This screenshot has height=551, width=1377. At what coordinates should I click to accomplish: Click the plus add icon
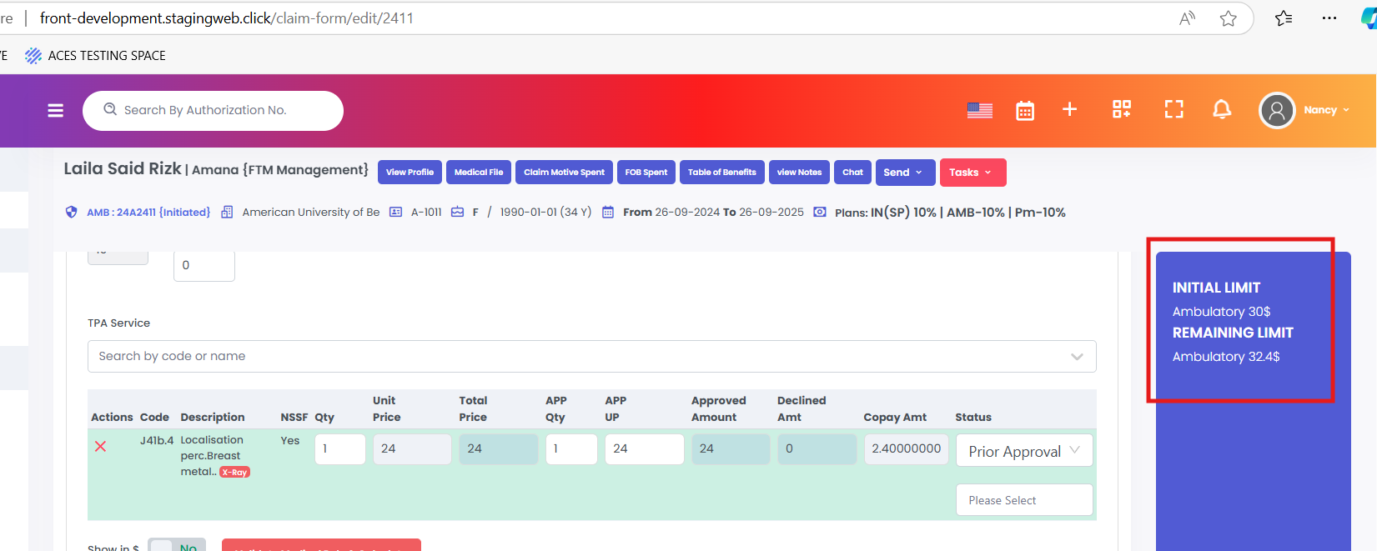1069,109
